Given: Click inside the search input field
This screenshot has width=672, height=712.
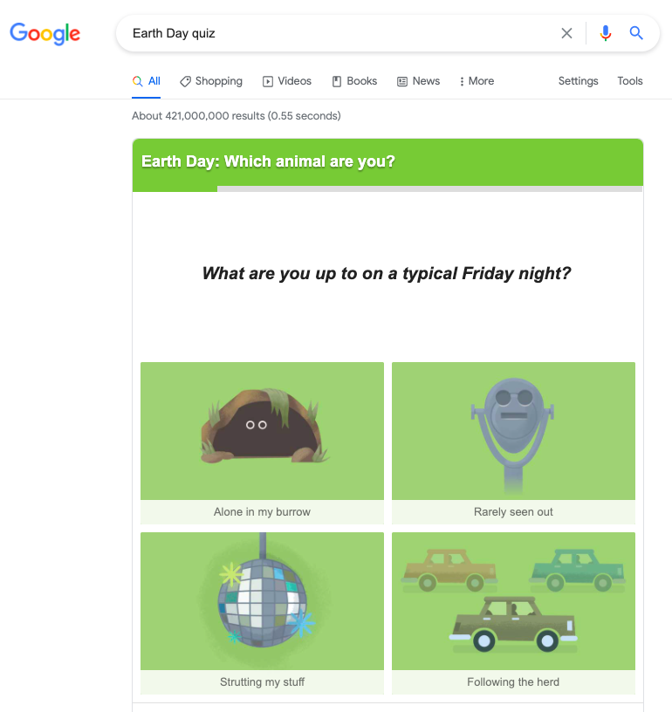Looking at the screenshot, I should pyautogui.click(x=305, y=32).
